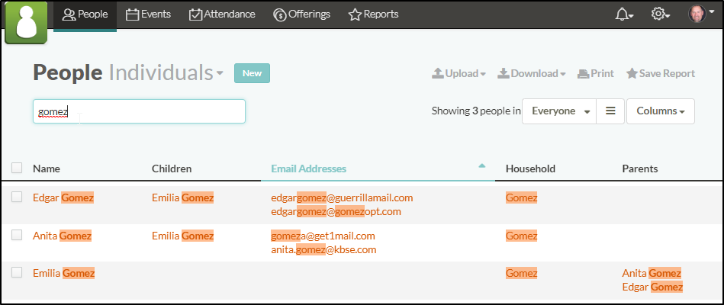Check the box for Edgar Gomez

point(17,197)
